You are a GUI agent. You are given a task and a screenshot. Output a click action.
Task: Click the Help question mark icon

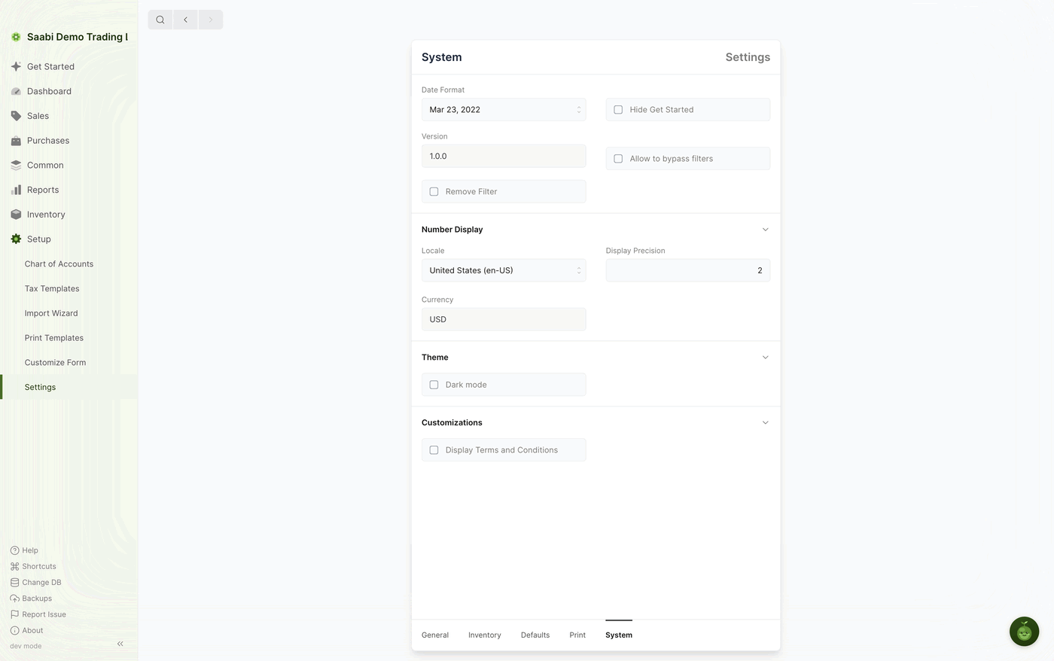14,550
